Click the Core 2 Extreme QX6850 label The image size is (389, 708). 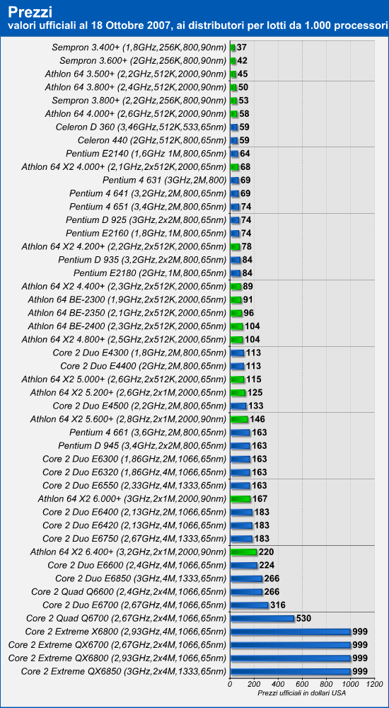click(124, 671)
